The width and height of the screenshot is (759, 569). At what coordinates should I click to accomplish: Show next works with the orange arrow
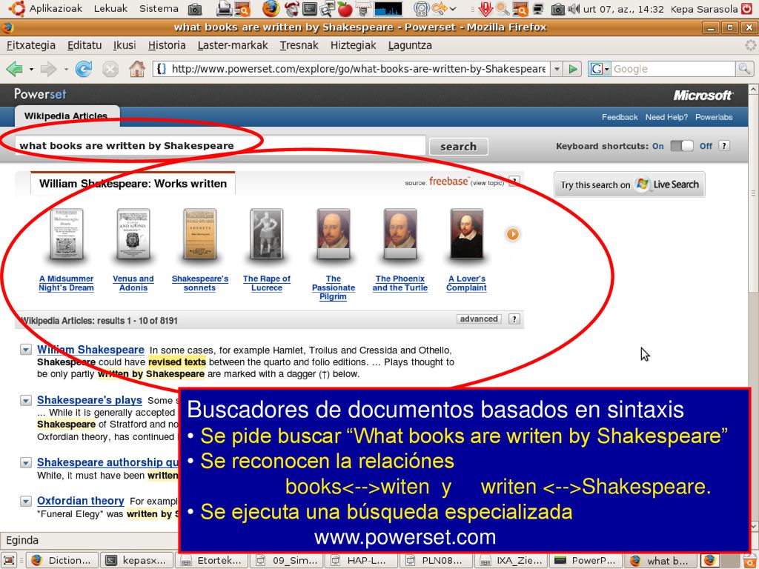point(513,234)
